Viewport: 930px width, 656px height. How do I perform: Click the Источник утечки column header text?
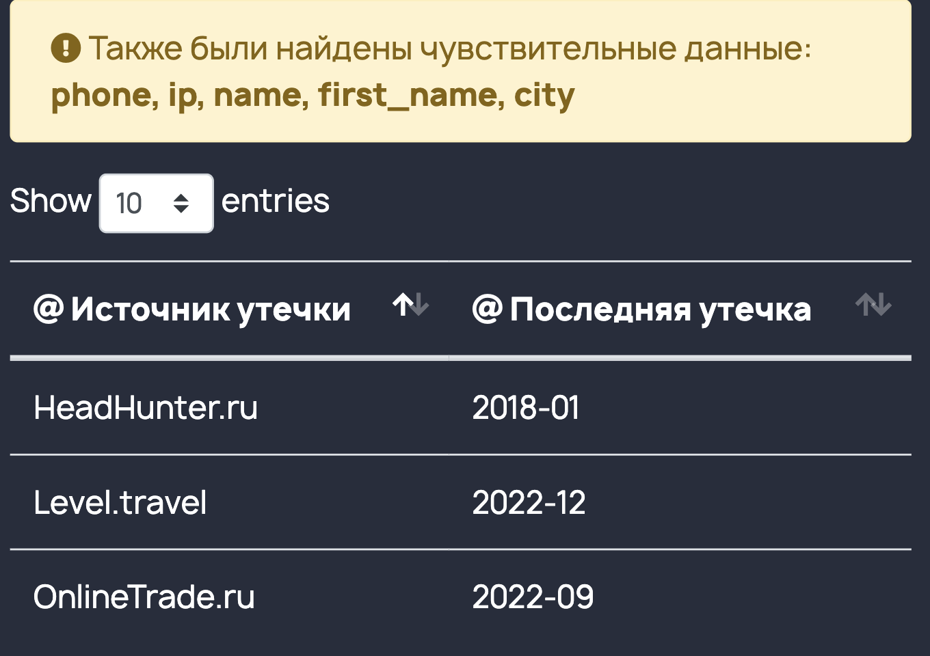pos(211,310)
